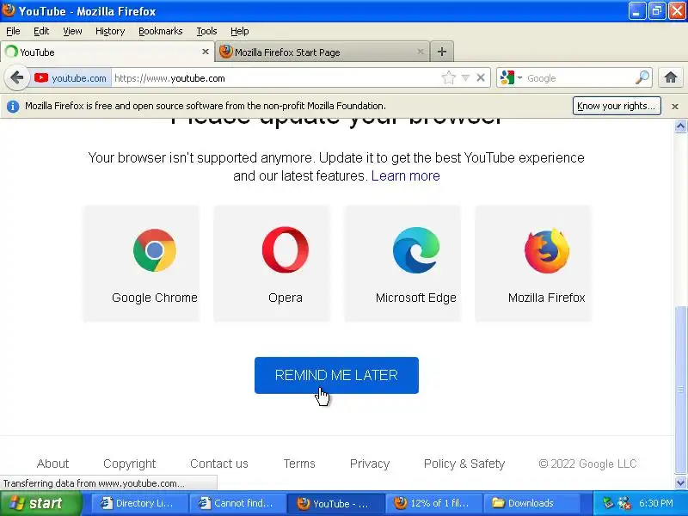Open the Copyright footer link
The width and height of the screenshot is (688, 516).
pyautogui.click(x=130, y=464)
